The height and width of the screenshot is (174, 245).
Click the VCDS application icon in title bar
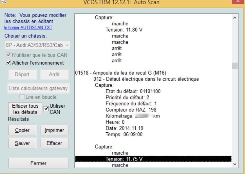point(3,2)
